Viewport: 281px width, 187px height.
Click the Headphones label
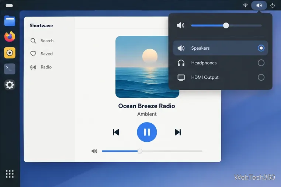204,63
